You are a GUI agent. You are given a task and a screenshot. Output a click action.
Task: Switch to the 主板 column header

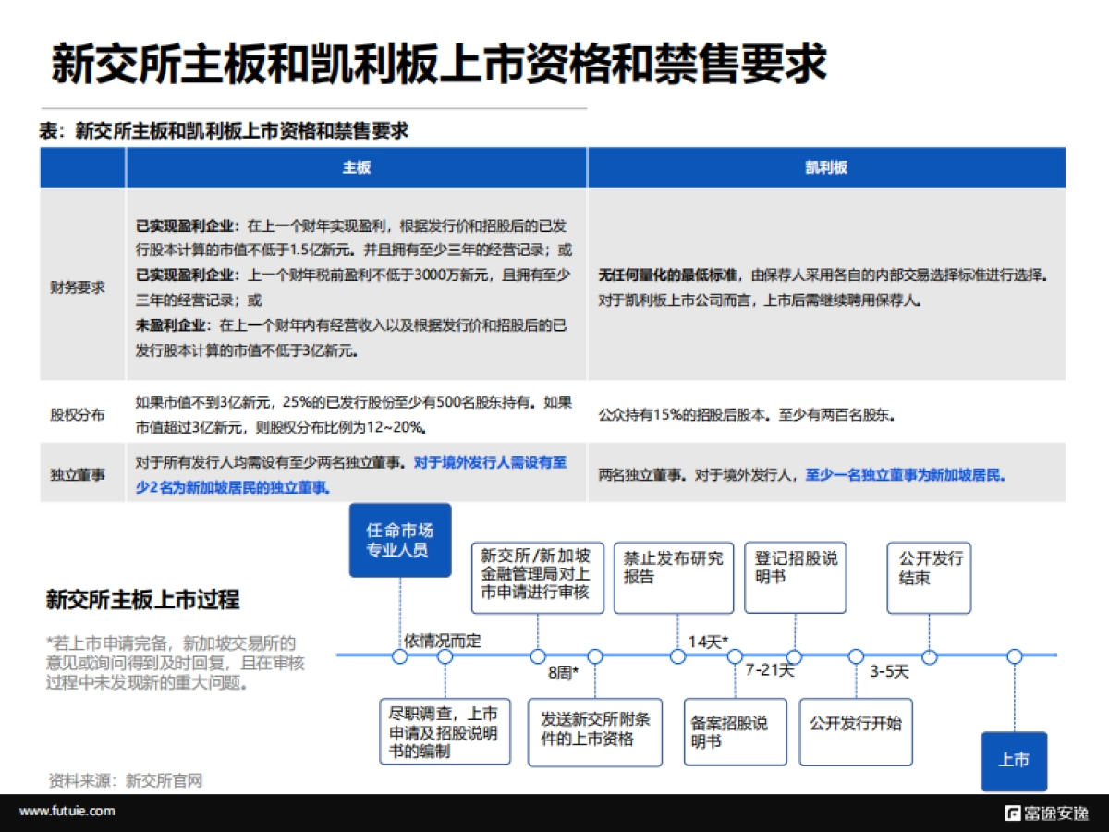[356, 167]
